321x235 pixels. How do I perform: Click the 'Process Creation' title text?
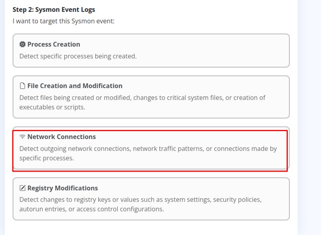click(54, 44)
